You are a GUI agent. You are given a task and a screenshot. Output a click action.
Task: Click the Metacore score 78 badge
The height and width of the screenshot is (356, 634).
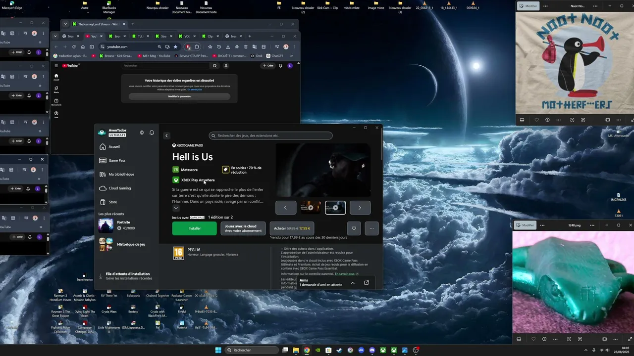(175, 170)
